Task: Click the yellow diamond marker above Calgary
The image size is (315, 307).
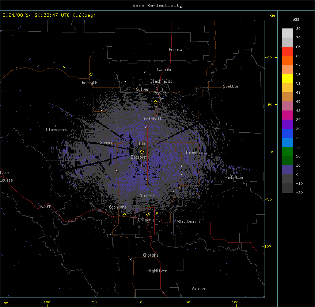Action: 148,215
